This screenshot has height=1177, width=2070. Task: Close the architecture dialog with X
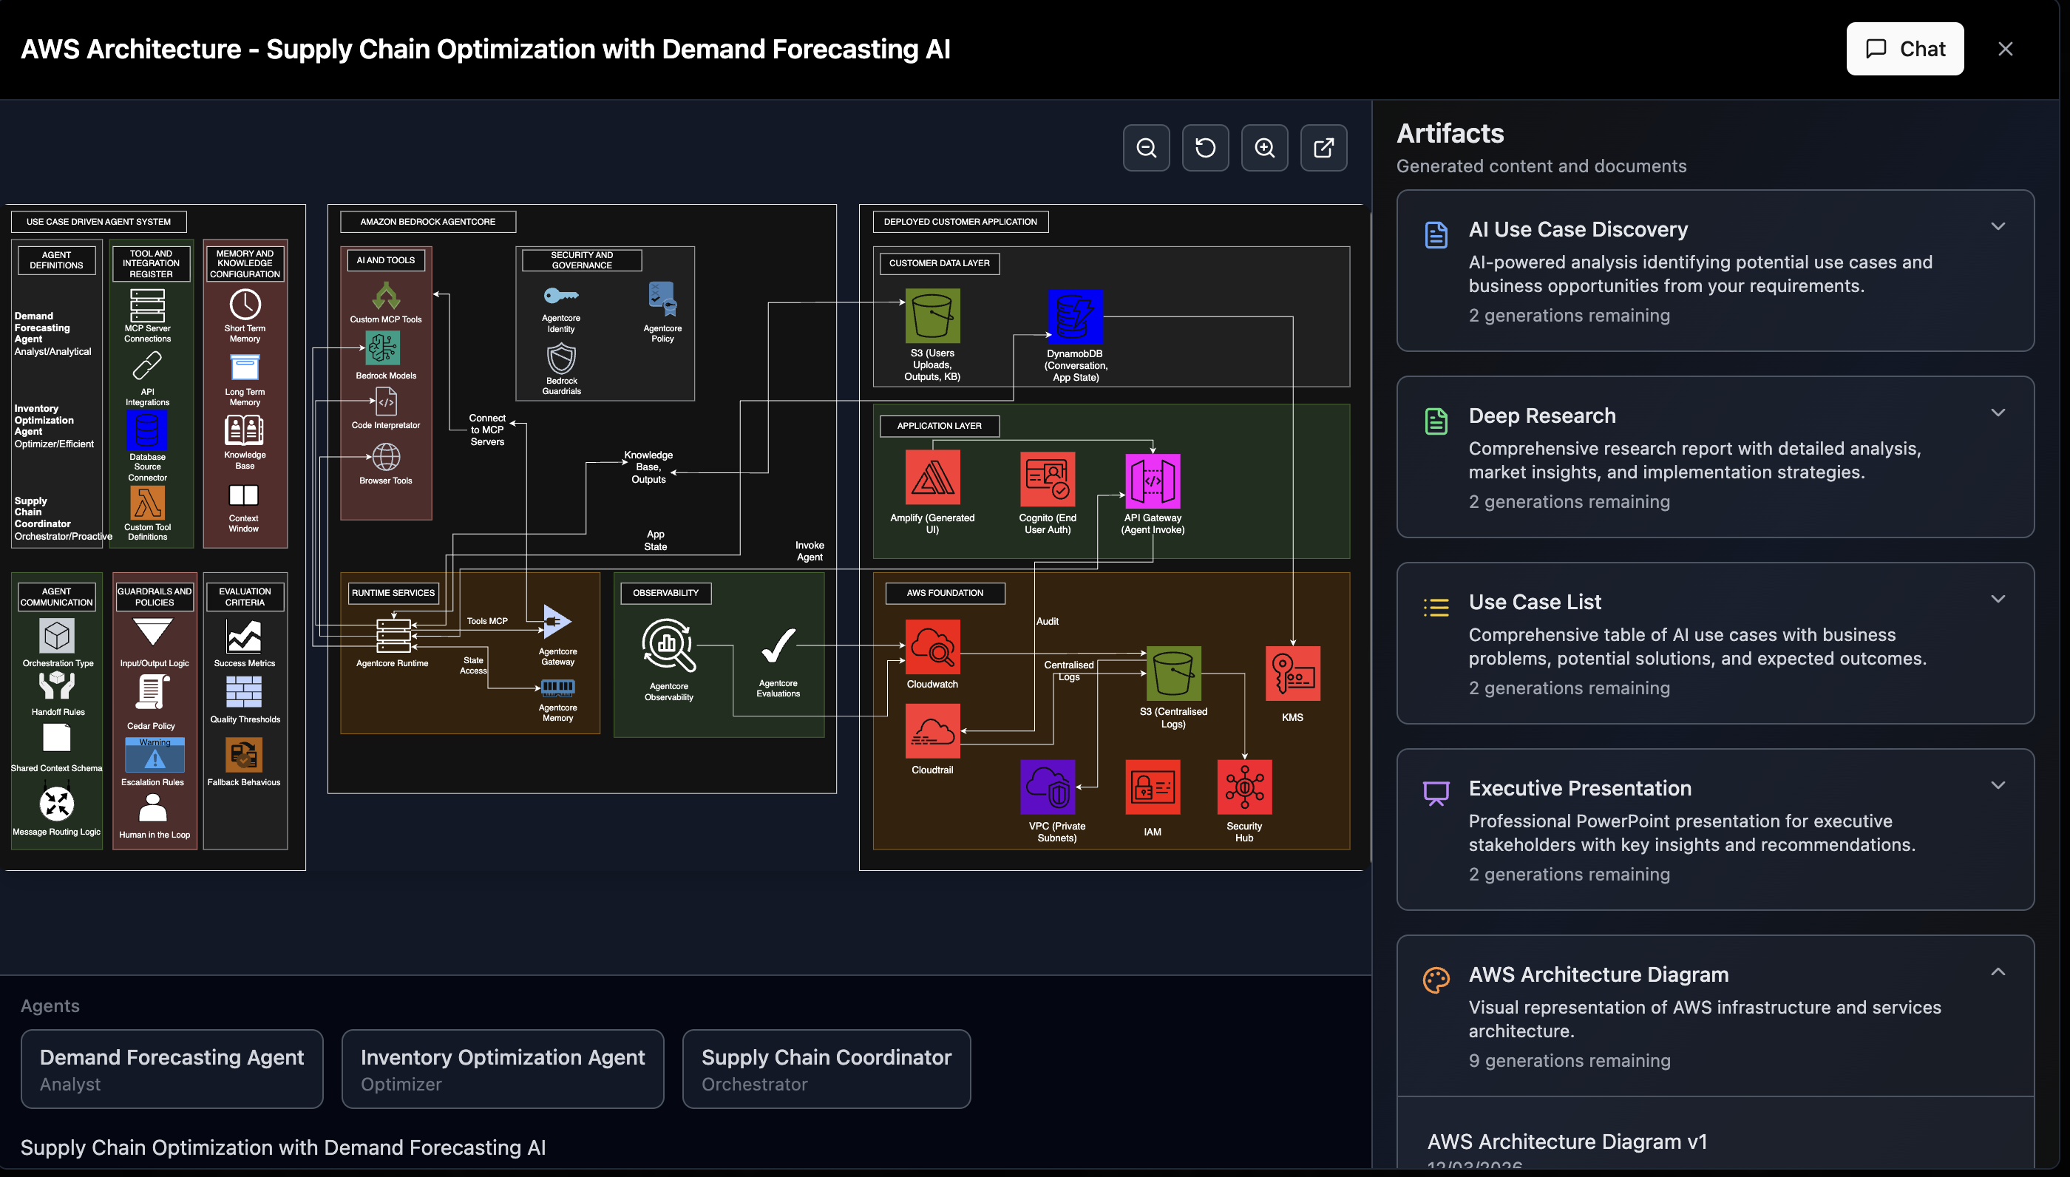coord(2004,49)
